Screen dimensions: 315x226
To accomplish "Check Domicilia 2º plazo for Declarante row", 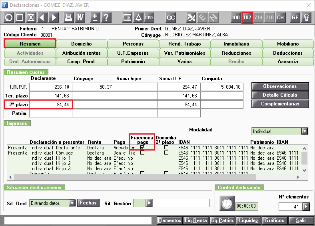I will 166,147.
